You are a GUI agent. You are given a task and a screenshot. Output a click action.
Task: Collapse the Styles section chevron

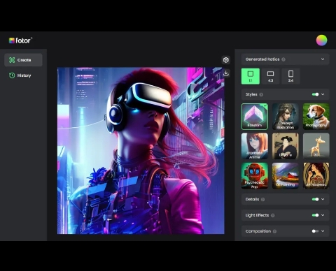pyautogui.click(x=323, y=94)
